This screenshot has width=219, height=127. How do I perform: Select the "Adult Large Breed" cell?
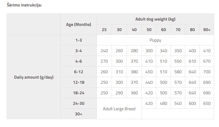tap(119, 109)
